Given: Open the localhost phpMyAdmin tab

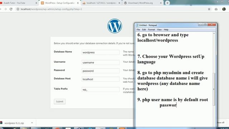Looking at the screenshot, I should (x=101, y=3).
